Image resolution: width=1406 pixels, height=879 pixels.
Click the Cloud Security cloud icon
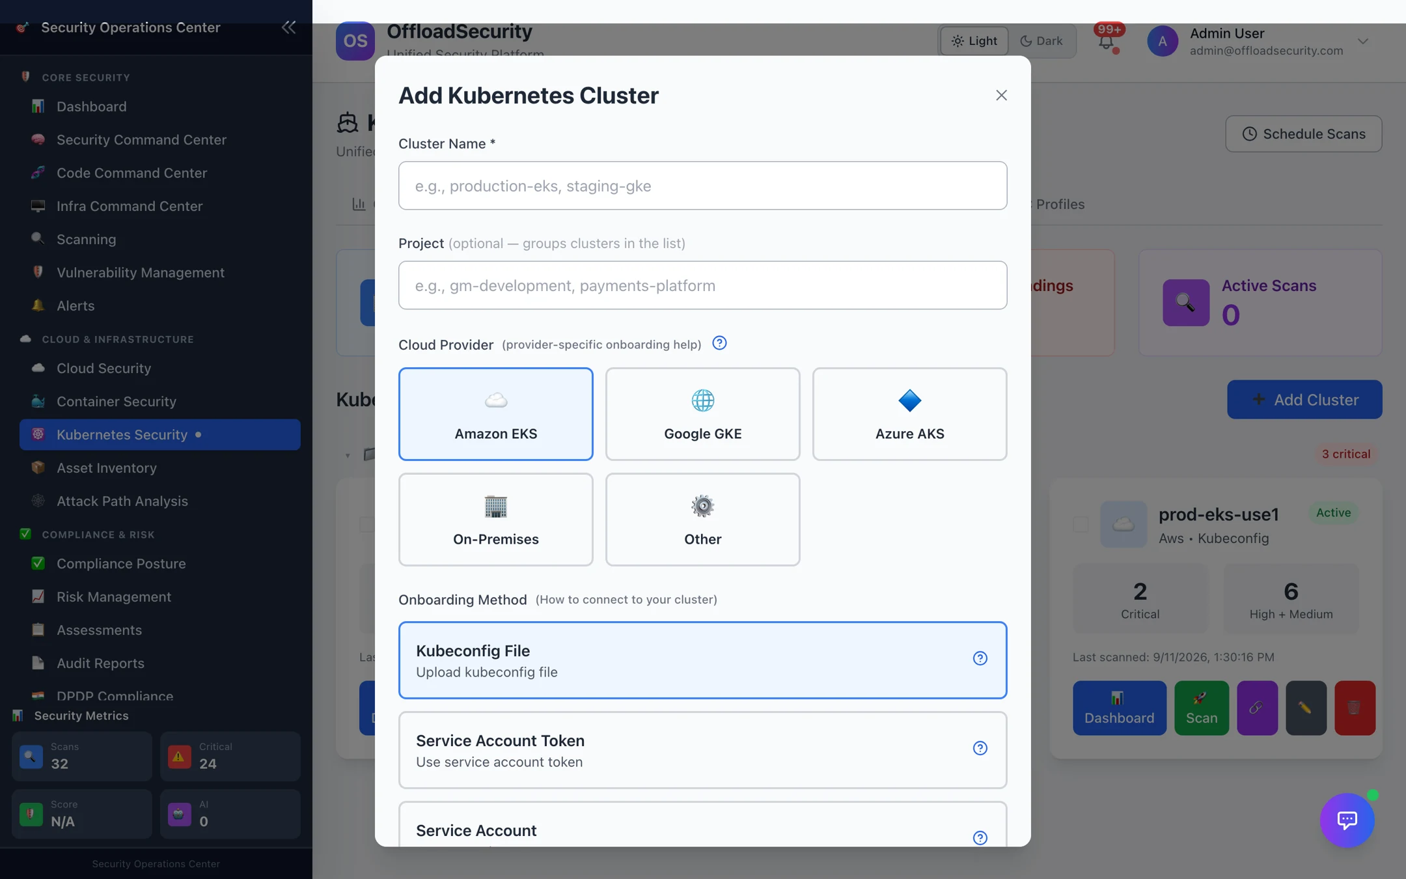point(38,368)
